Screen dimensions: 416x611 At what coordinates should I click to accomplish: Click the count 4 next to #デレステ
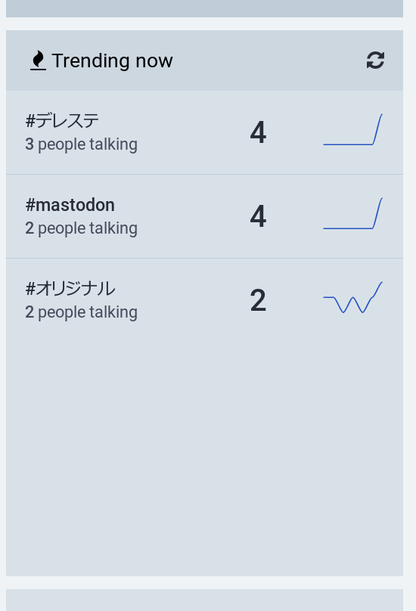258,132
